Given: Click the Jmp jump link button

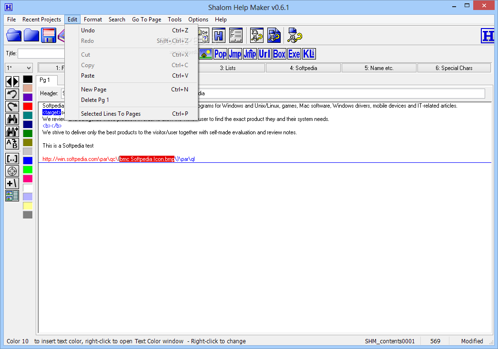Looking at the screenshot, I should coord(235,54).
